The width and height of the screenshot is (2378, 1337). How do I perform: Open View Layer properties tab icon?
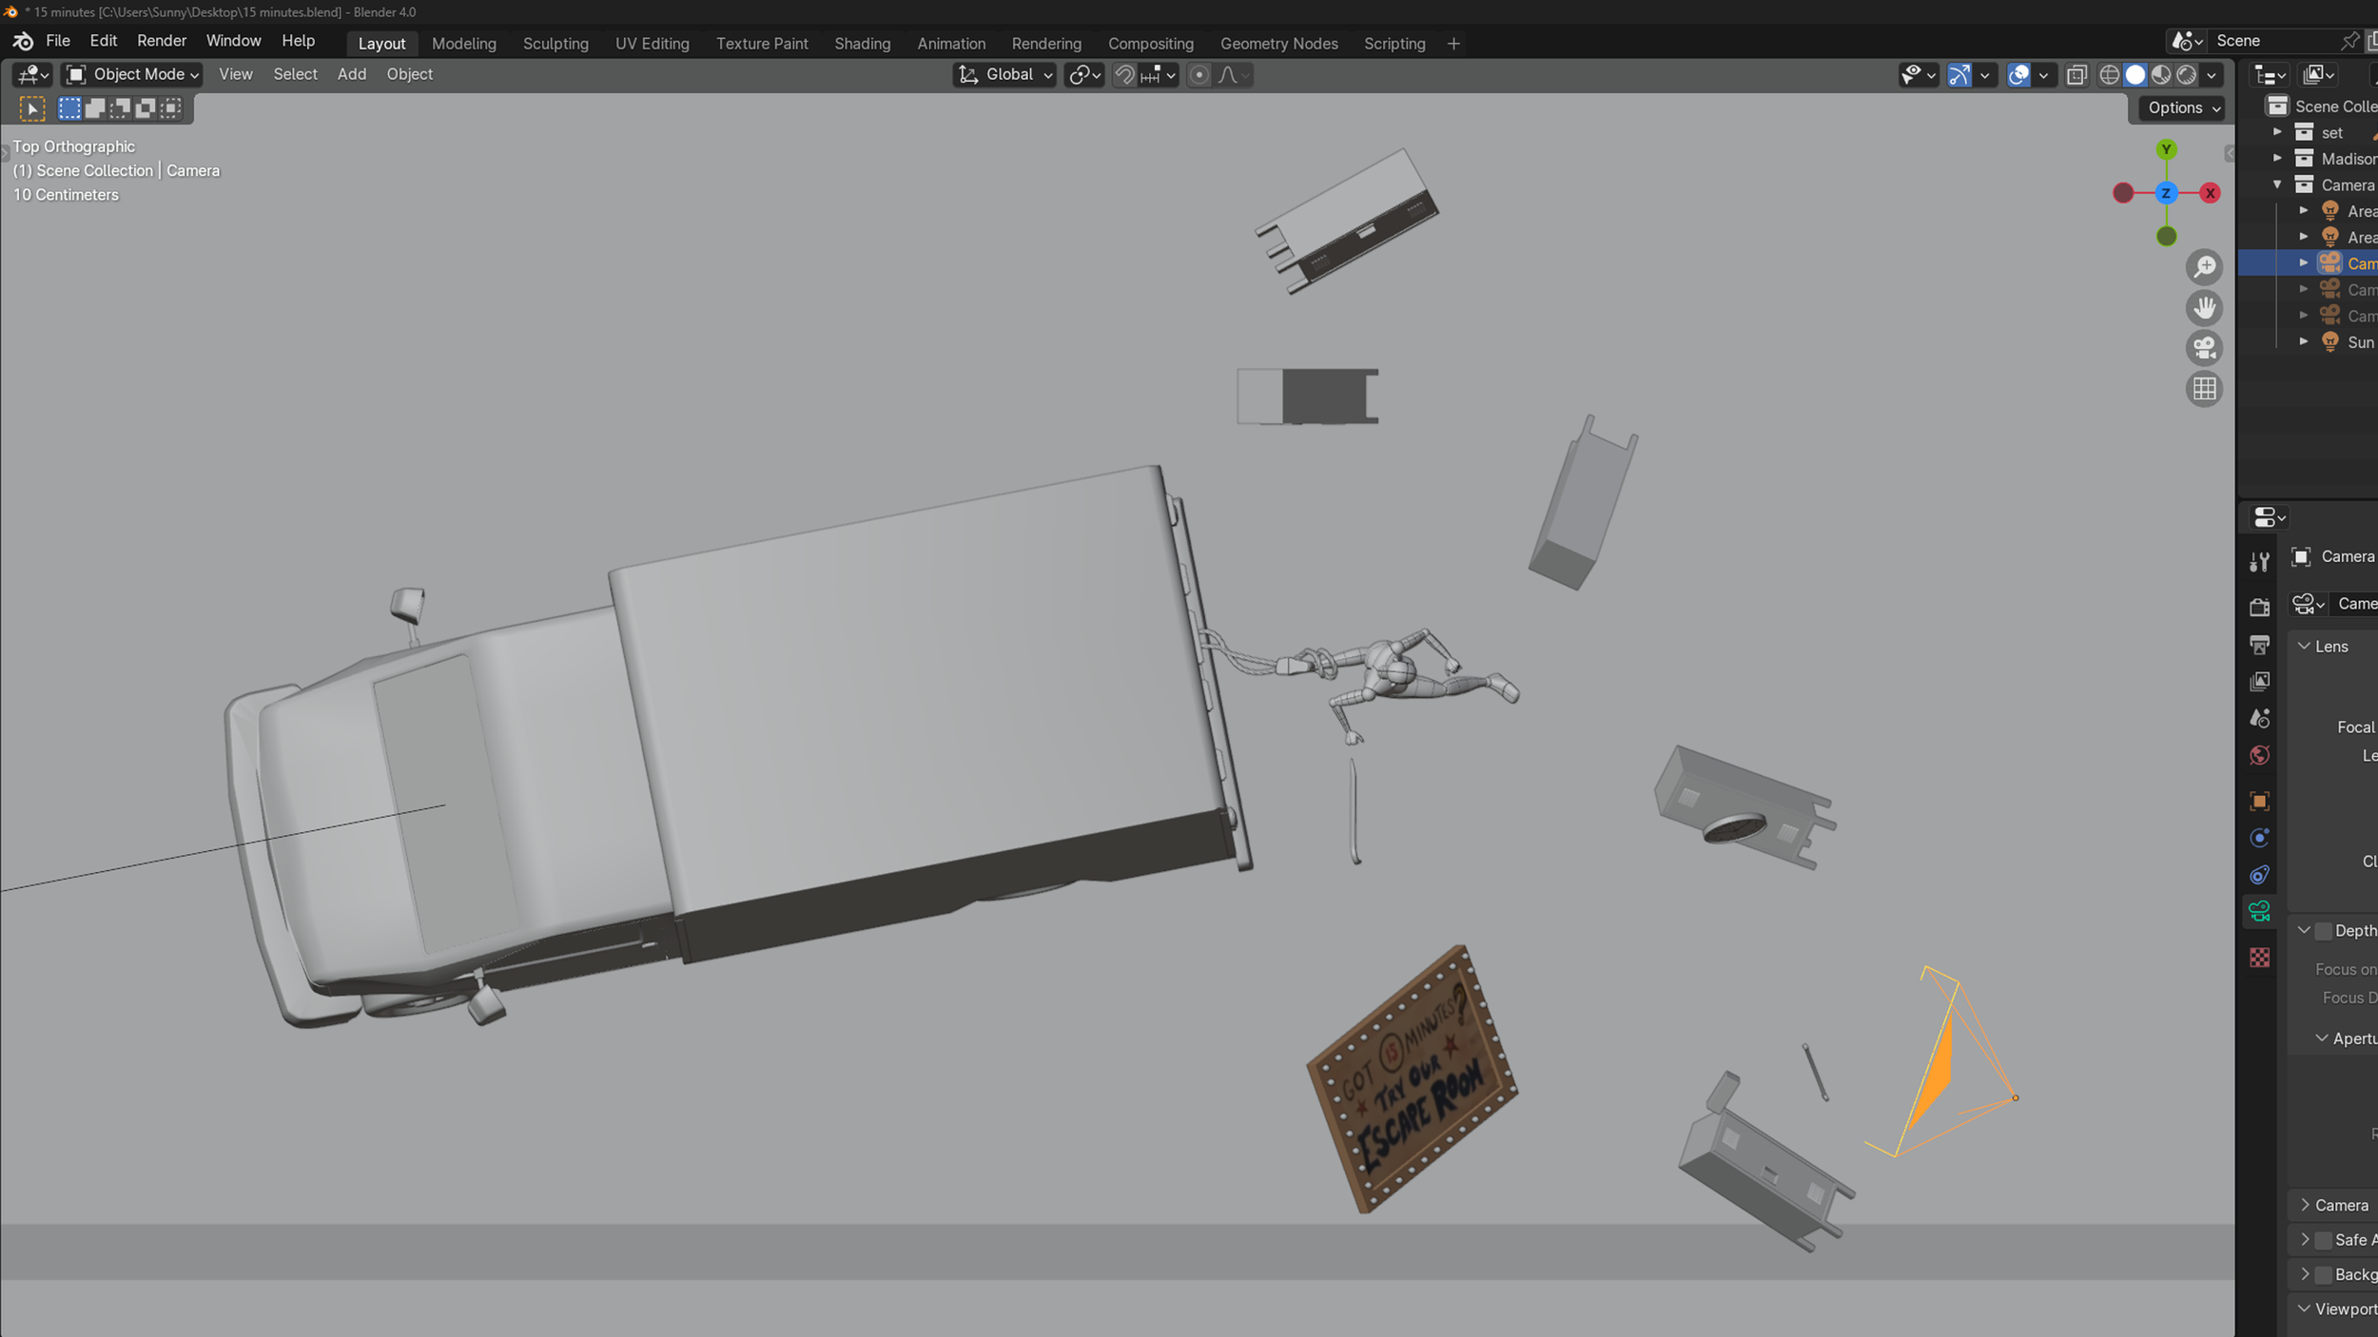2260,681
